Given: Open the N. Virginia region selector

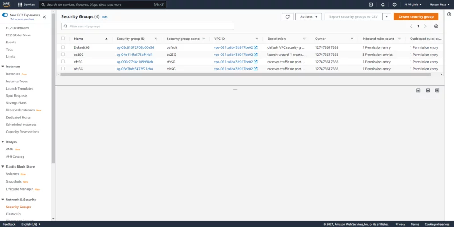Looking at the screenshot, I should (x=413, y=4).
